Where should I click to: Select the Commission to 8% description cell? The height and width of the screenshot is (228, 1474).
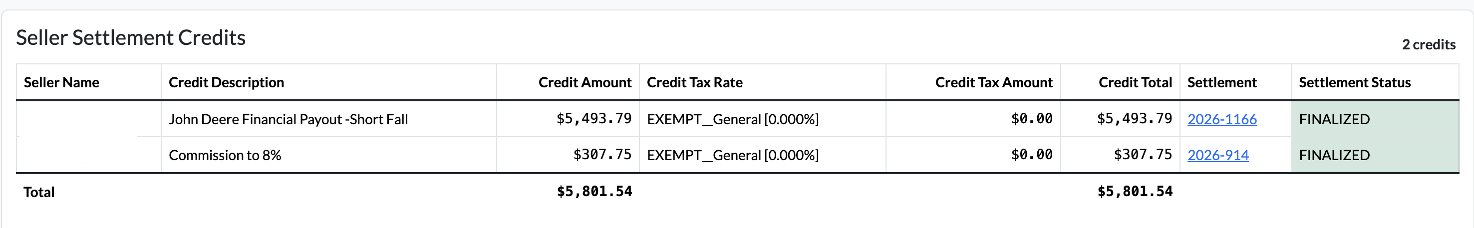pyautogui.click(x=328, y=155)
